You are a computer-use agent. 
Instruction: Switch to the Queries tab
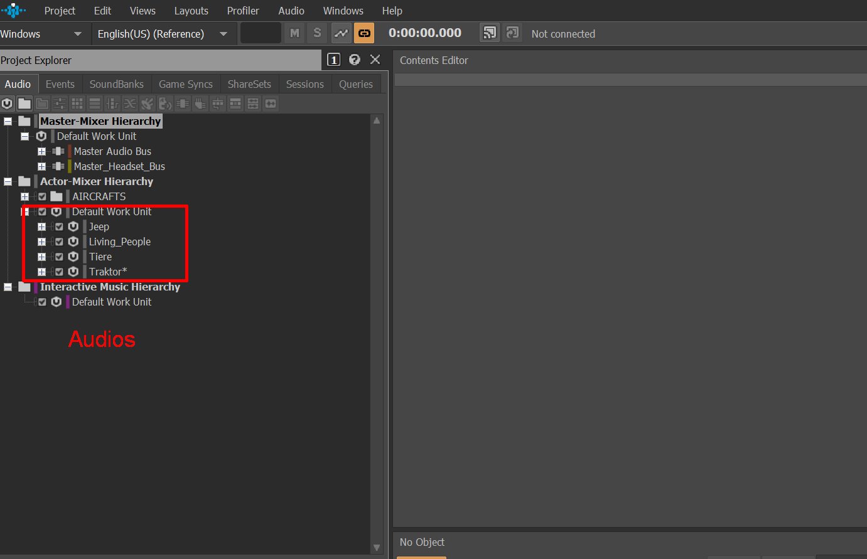[356, 84]
